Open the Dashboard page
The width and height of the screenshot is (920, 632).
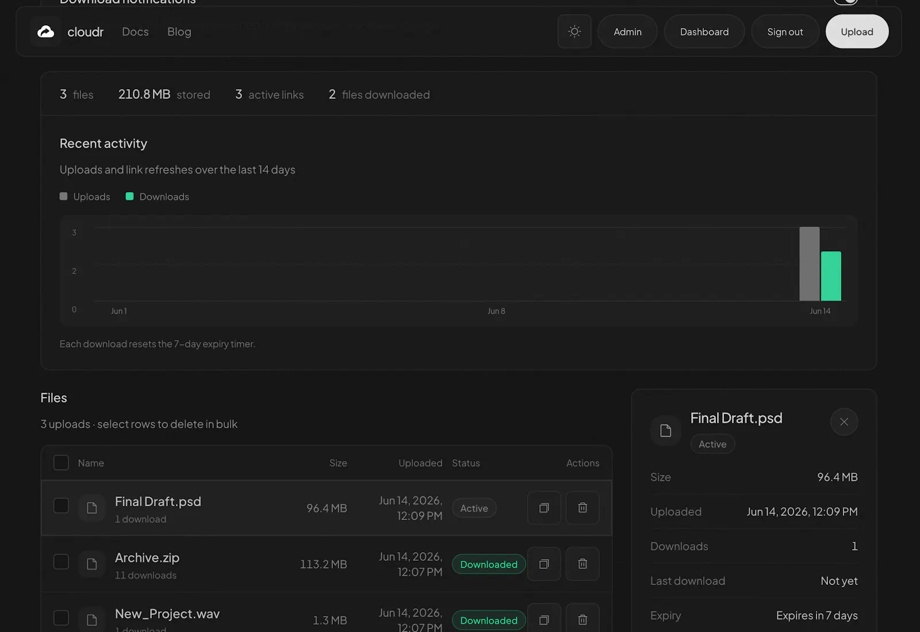pos(704,32)
